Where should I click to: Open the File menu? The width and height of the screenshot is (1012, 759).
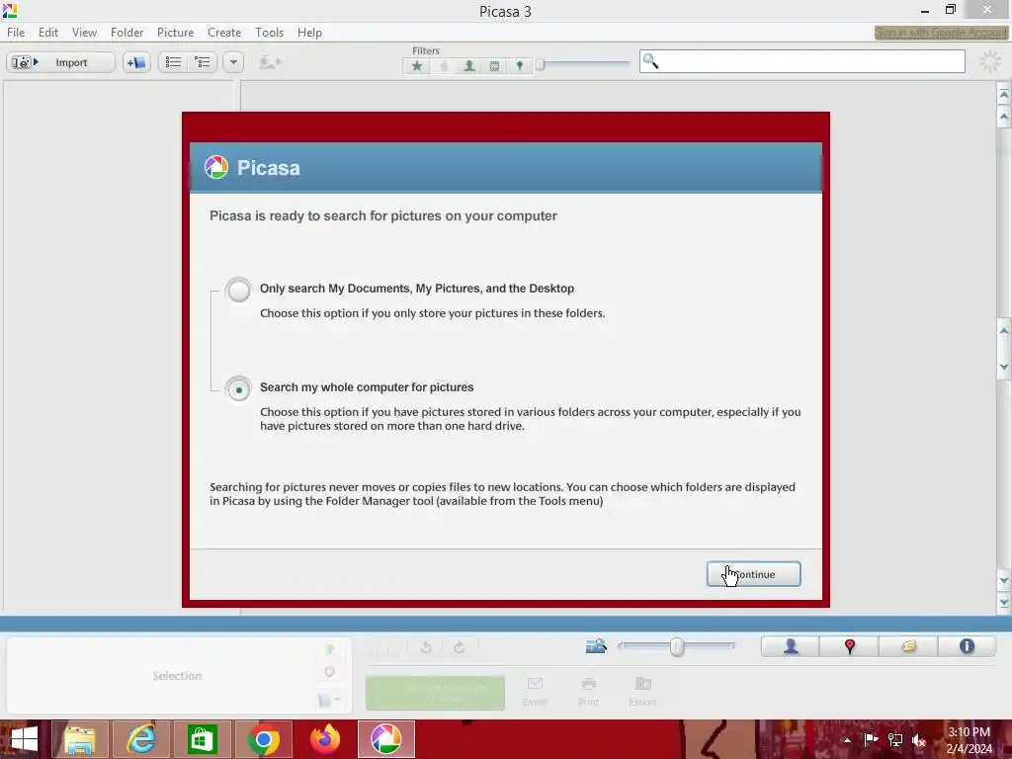click(x=16, y=33)
